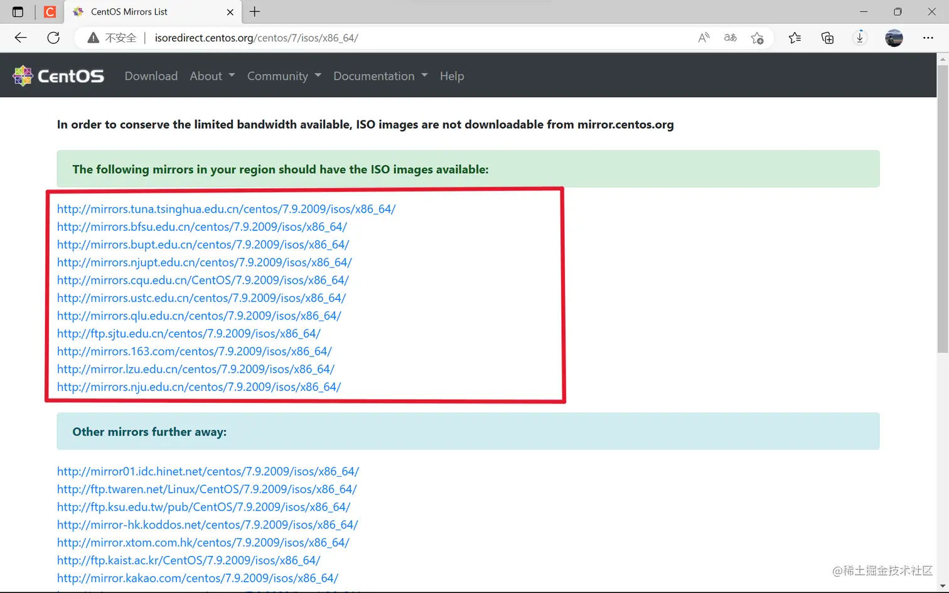The width and height of the screenshot is (949, 593).
Task: Show the Downloads panel
Action: [x=860, y=38]
